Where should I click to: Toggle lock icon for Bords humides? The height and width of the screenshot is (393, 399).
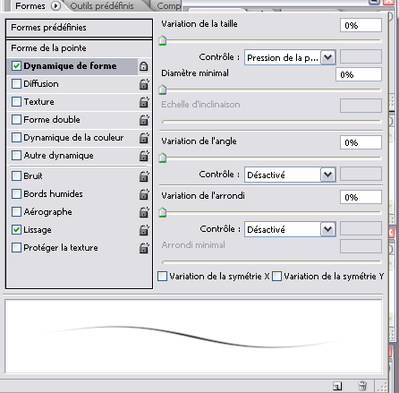144,194
